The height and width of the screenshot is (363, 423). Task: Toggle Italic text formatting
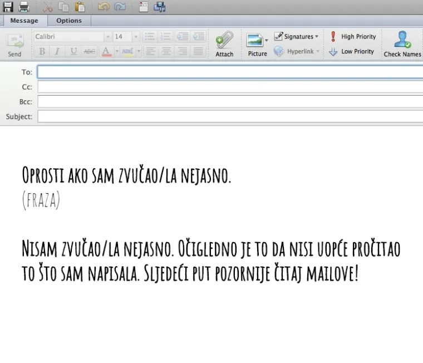[x=57, y=51]
